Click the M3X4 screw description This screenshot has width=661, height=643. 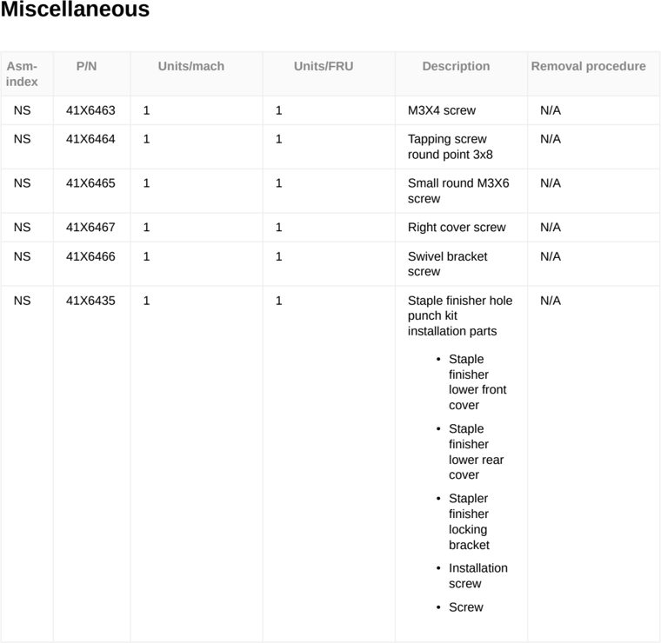[441, 110]
